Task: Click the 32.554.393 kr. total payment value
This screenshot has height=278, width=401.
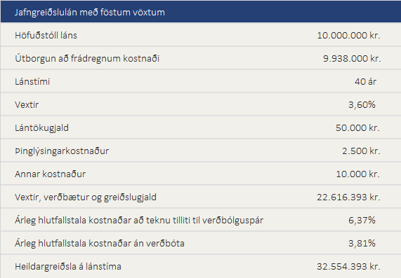Action: [x=348, y=267]
